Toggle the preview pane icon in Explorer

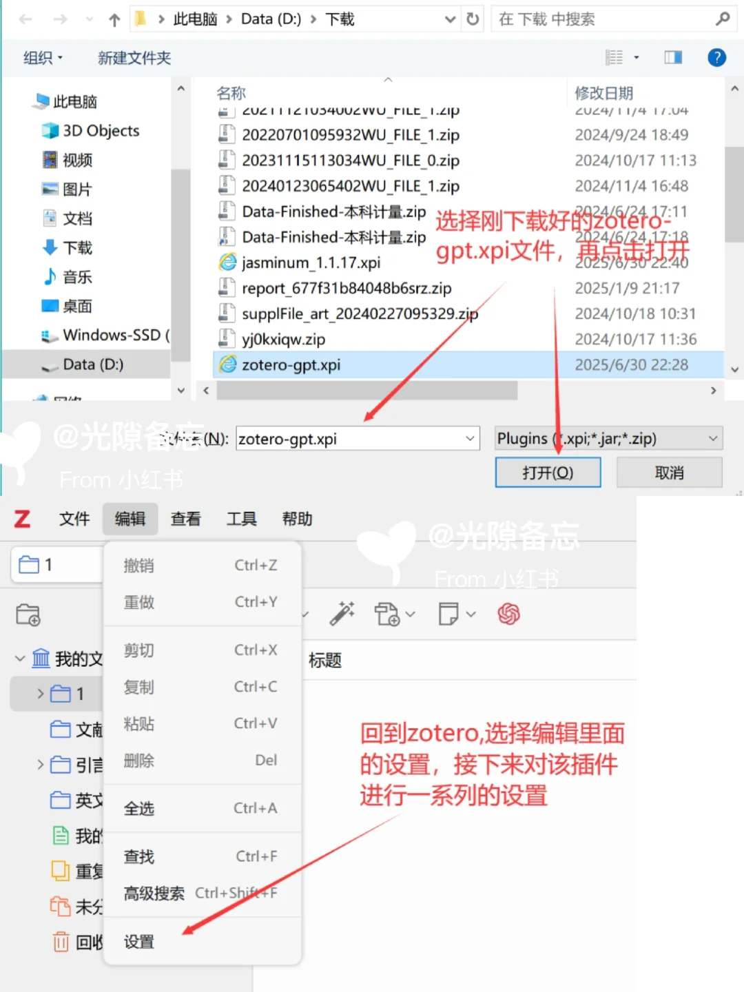(673, 57)
